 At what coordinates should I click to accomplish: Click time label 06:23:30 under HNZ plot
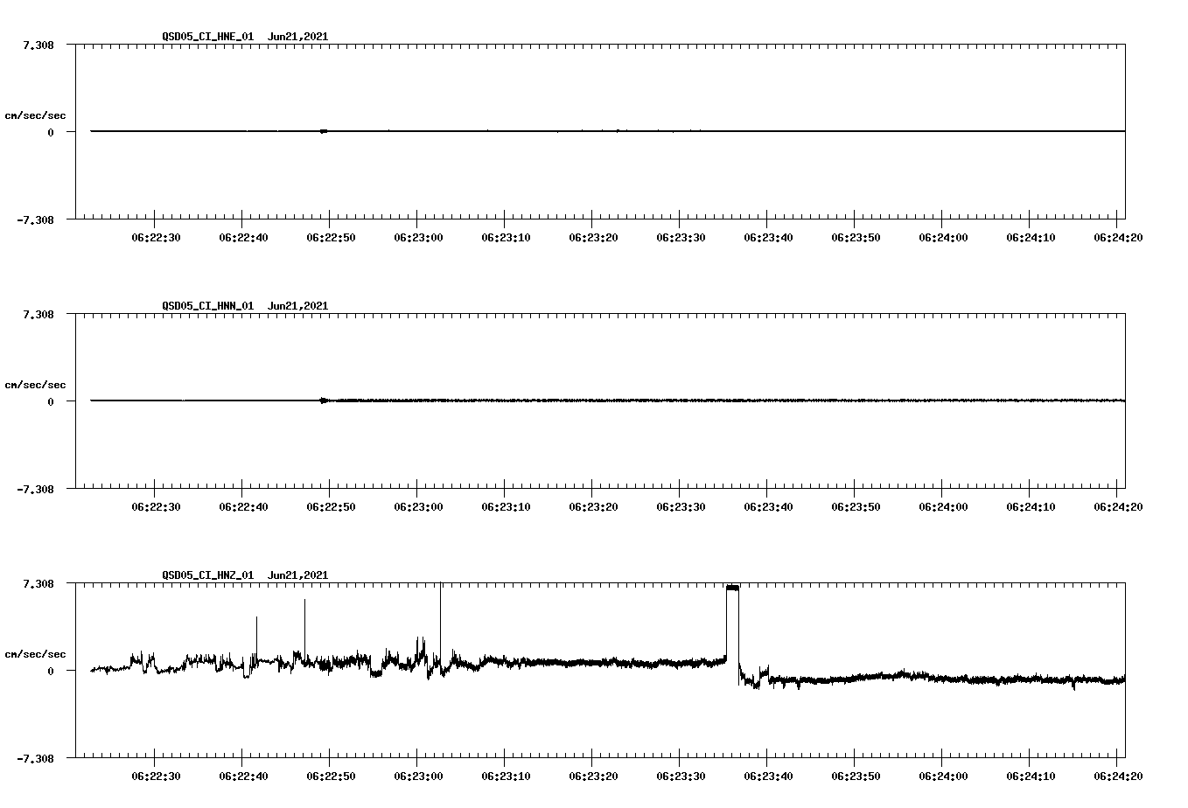(x=681, y=776)
